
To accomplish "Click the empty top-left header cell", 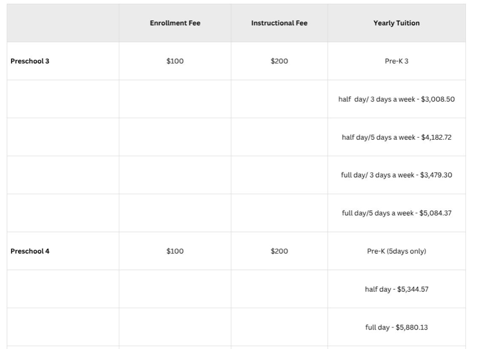I will coord(63,23).
